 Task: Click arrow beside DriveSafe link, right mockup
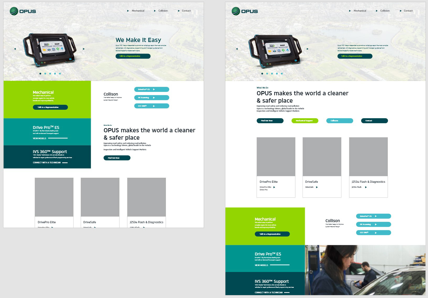(317, 187)
